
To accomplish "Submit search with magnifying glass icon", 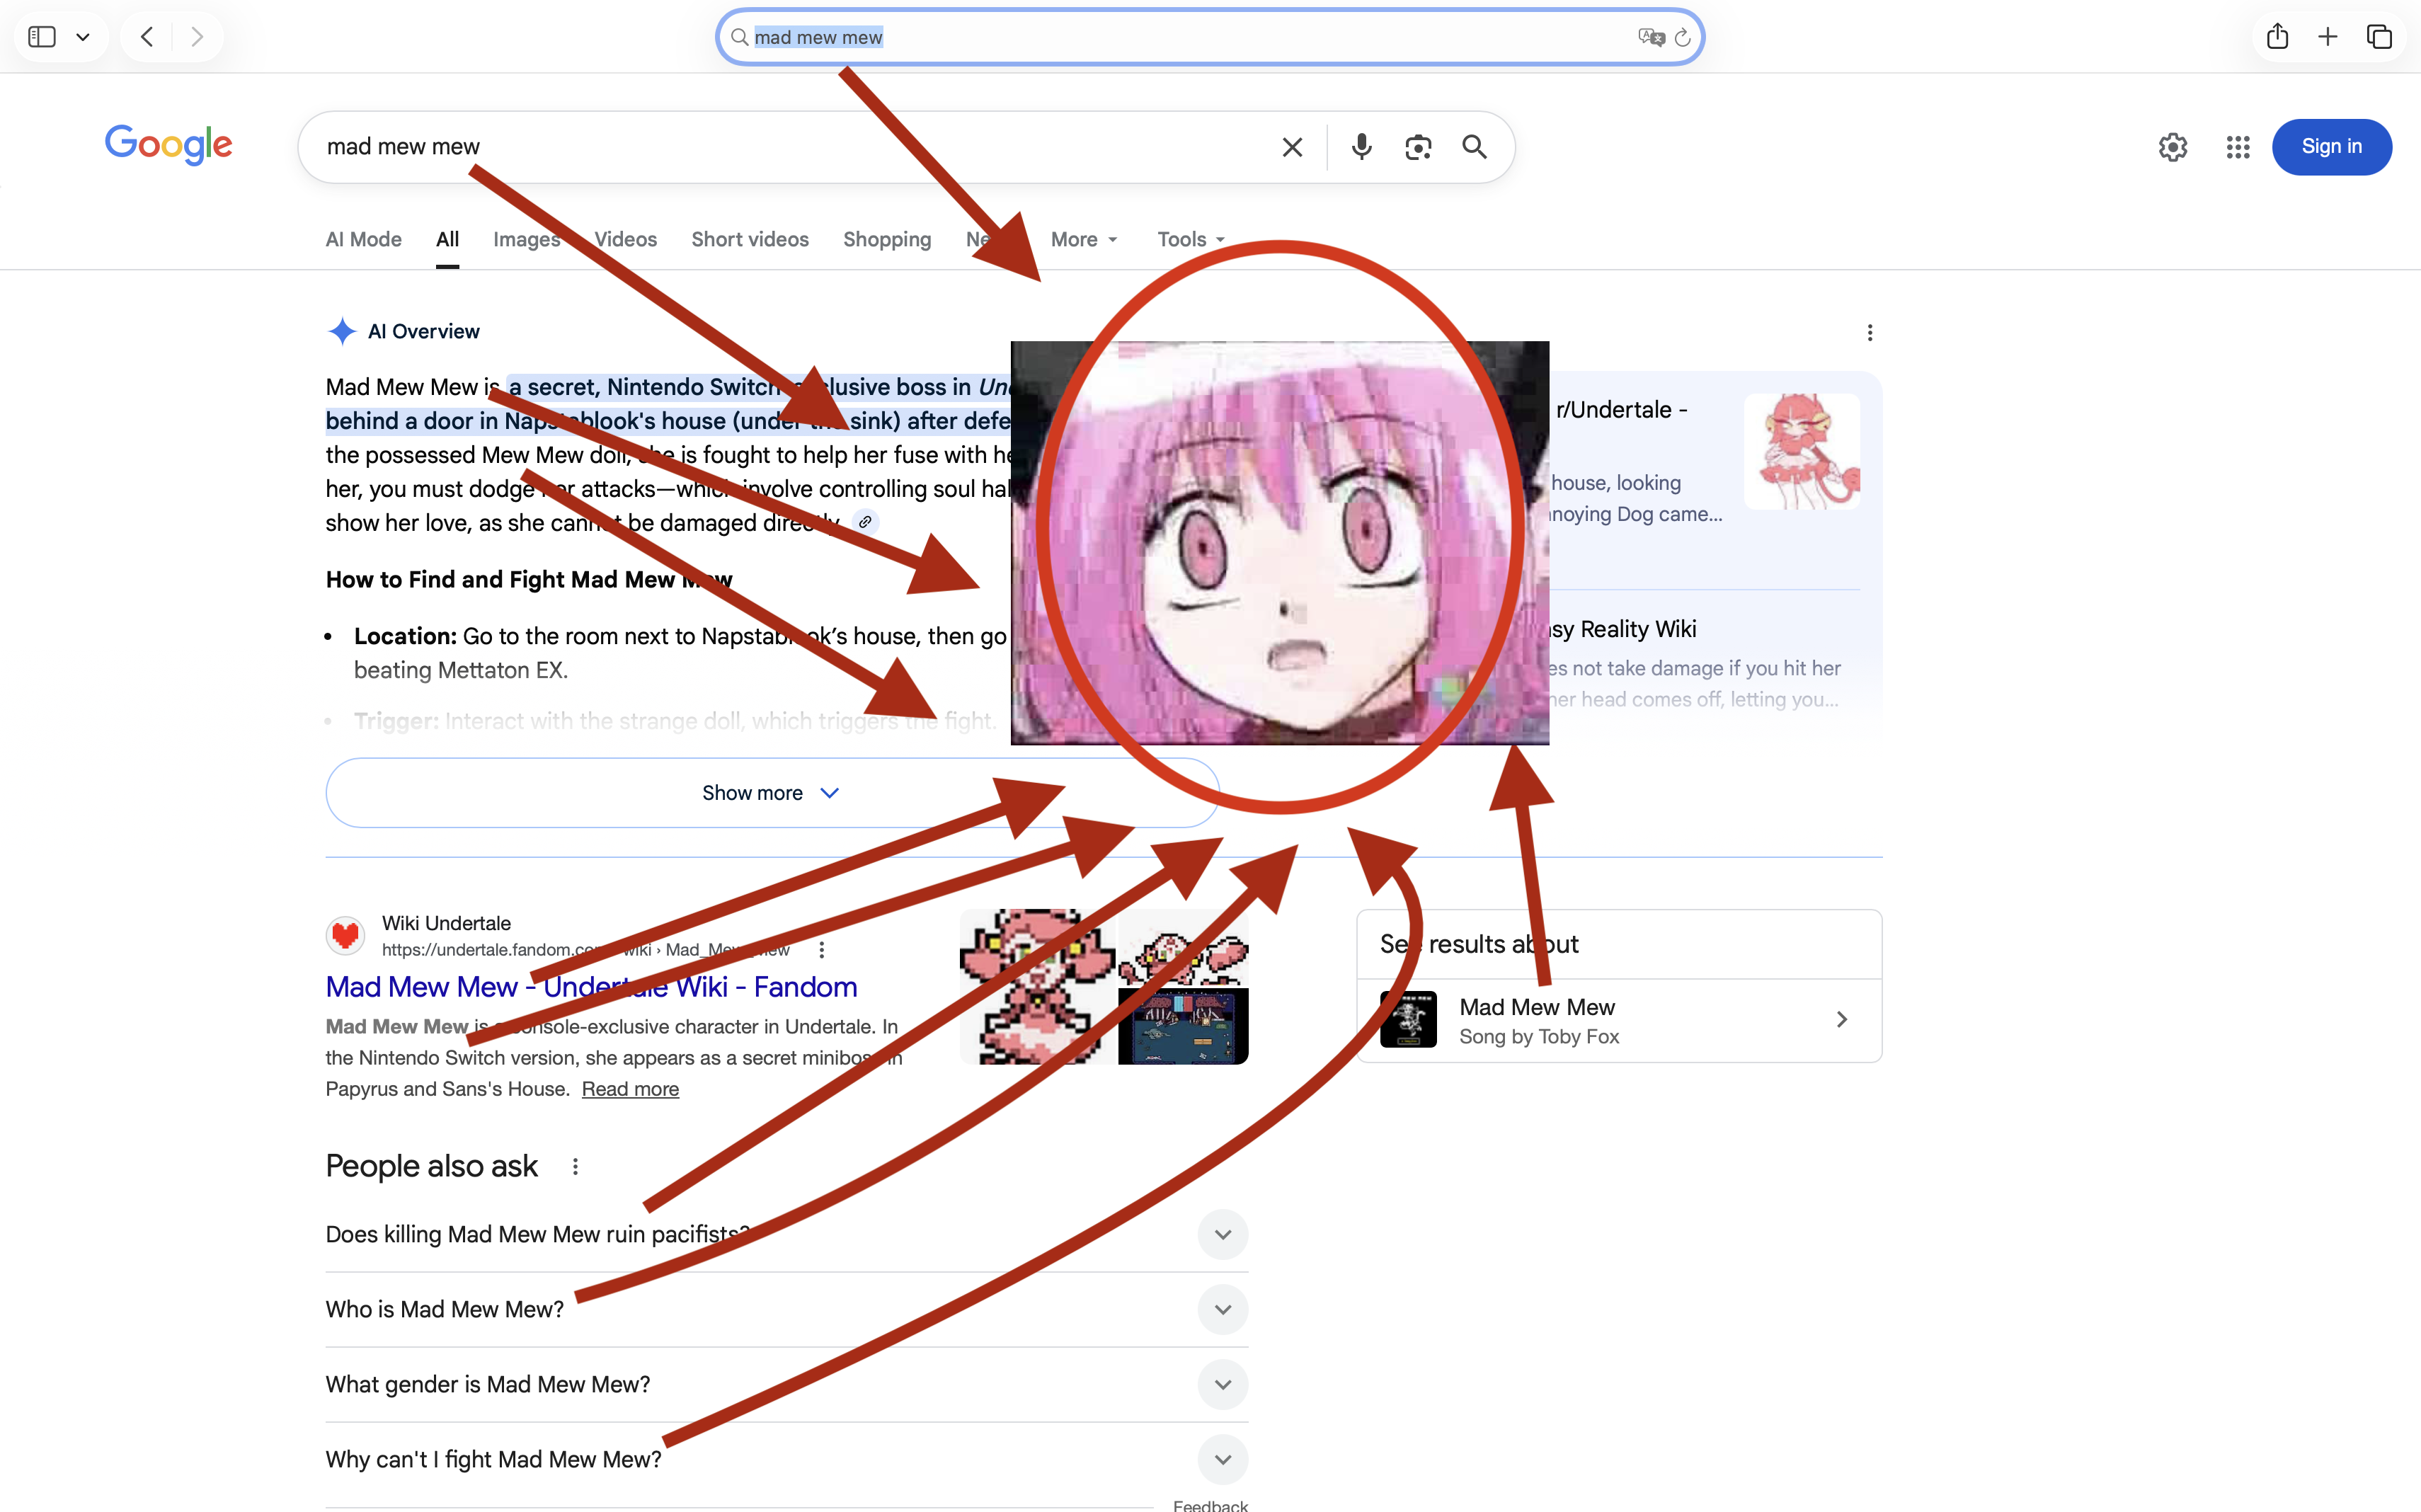I will [1474, 147].
